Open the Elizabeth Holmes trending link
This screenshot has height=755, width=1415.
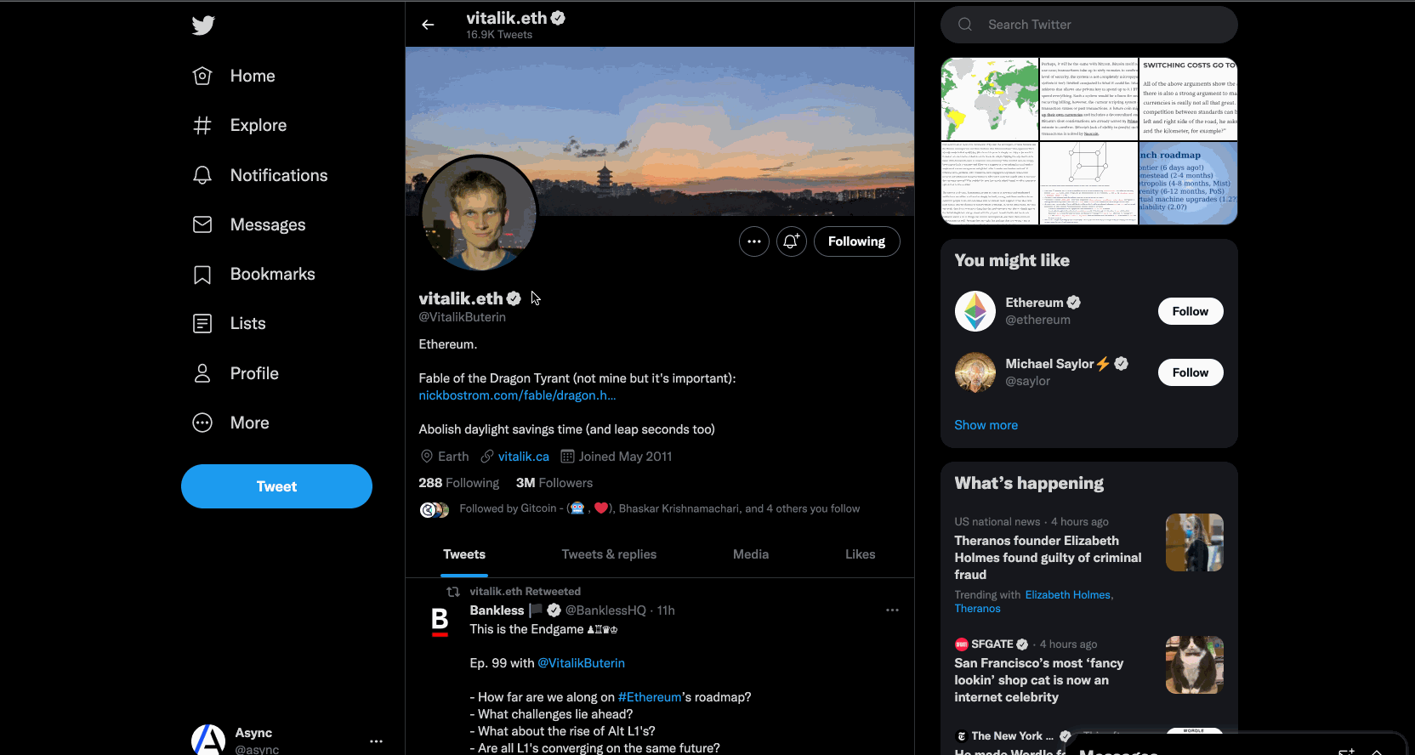pyautogui.click(x=1069, y=595)
